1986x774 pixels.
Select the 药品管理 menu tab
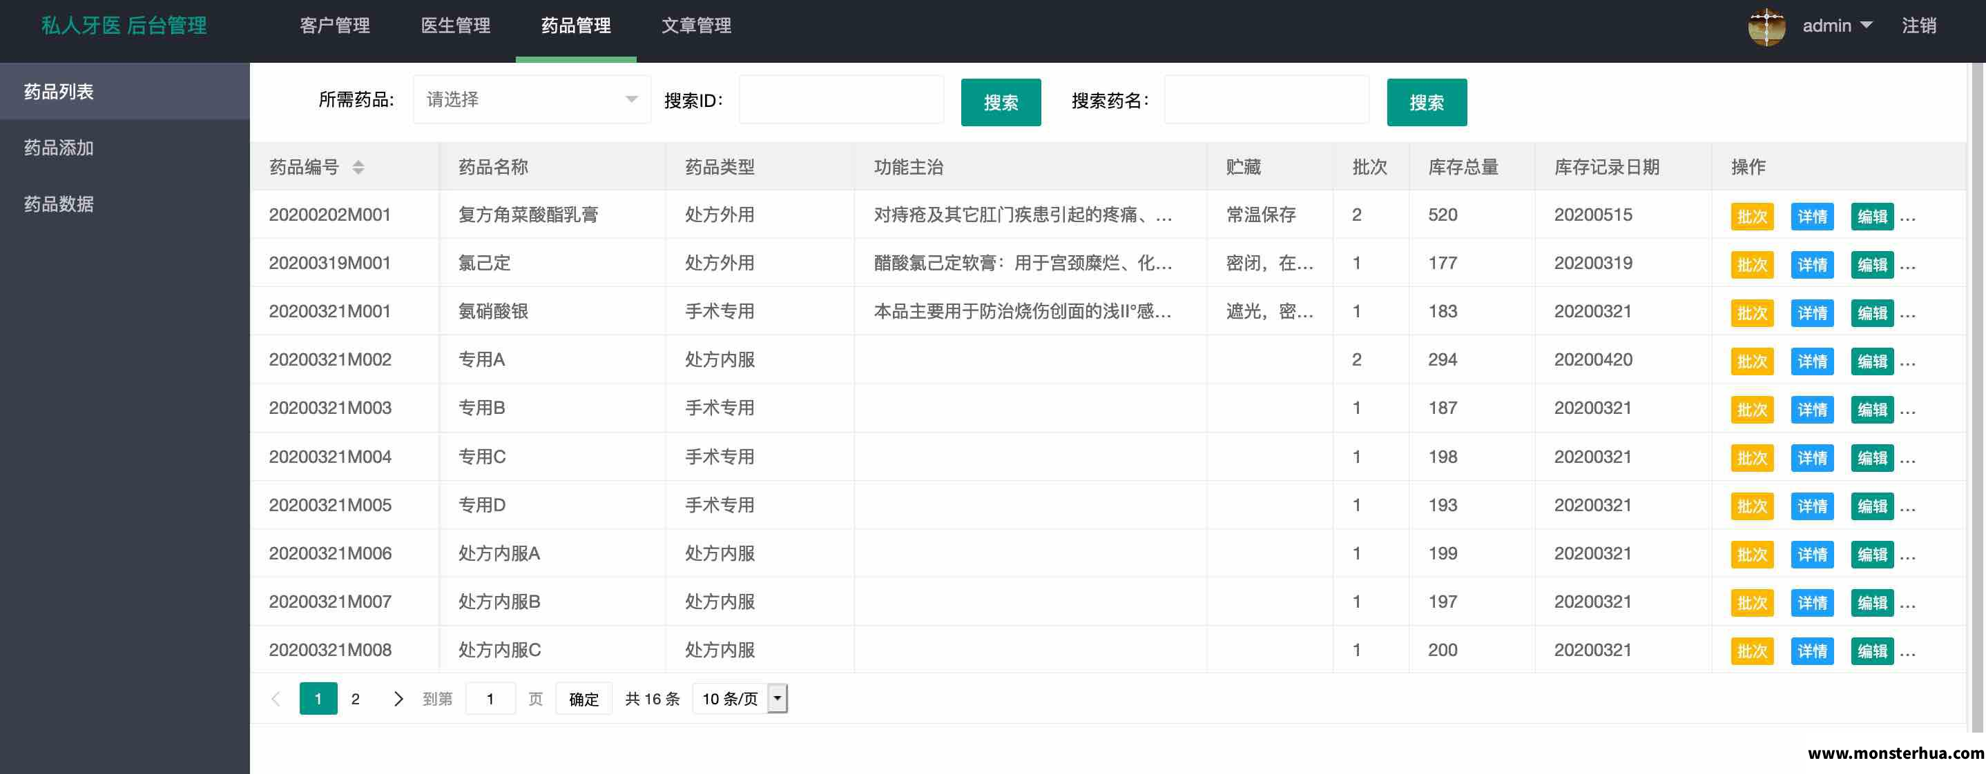pyautogui.click(x=576, y=26)
